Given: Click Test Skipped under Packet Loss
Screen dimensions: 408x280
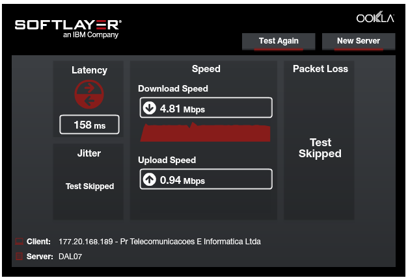Looking at the screenshot, I should (x=320, y=148).
